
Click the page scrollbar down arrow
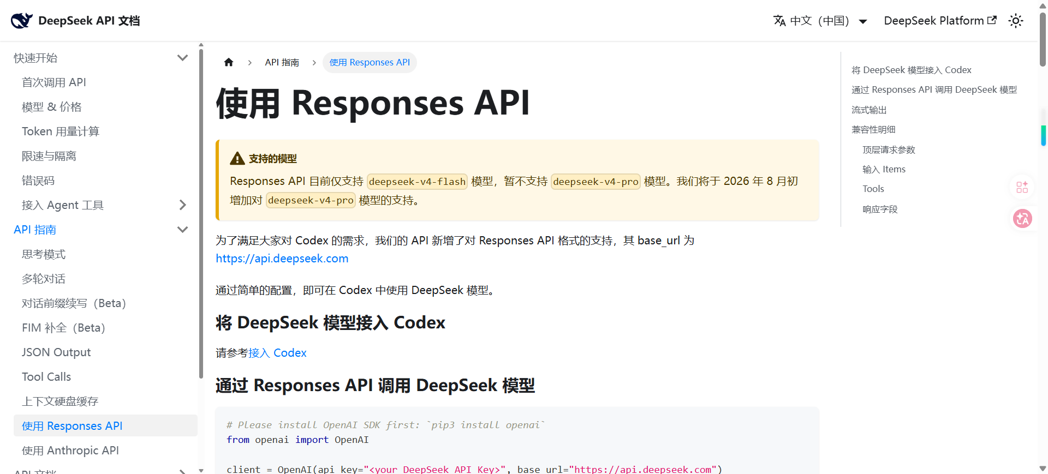(1043, 469)
